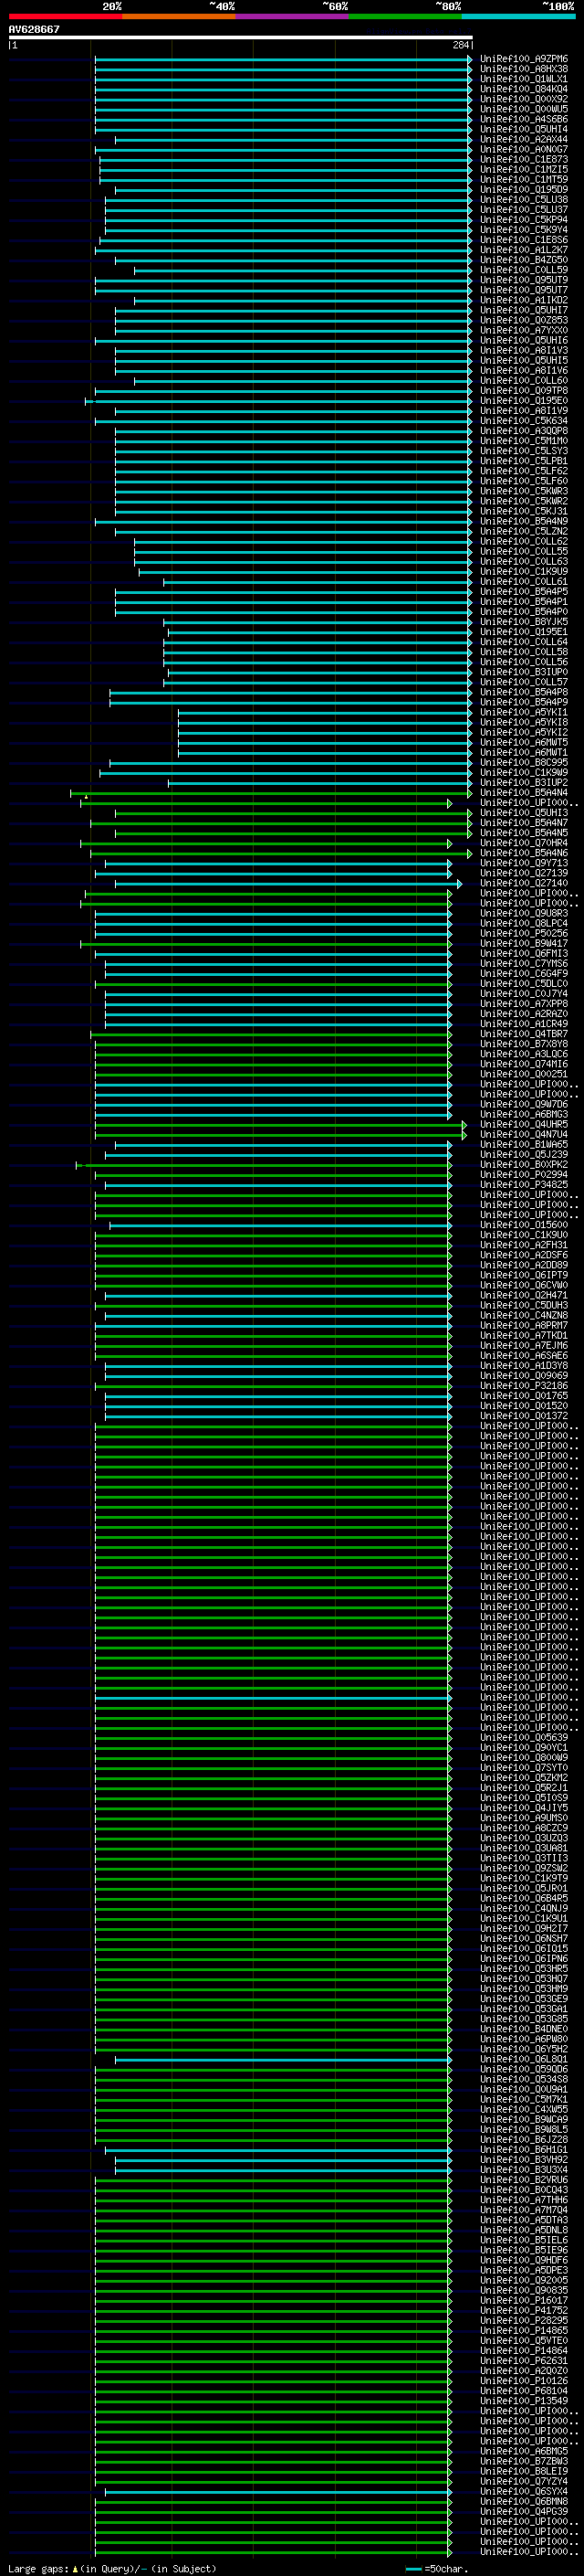584x2576 pixels.
Task: Select alignment label UniRef100_C1MT59
Action: (x=524, y=179)
